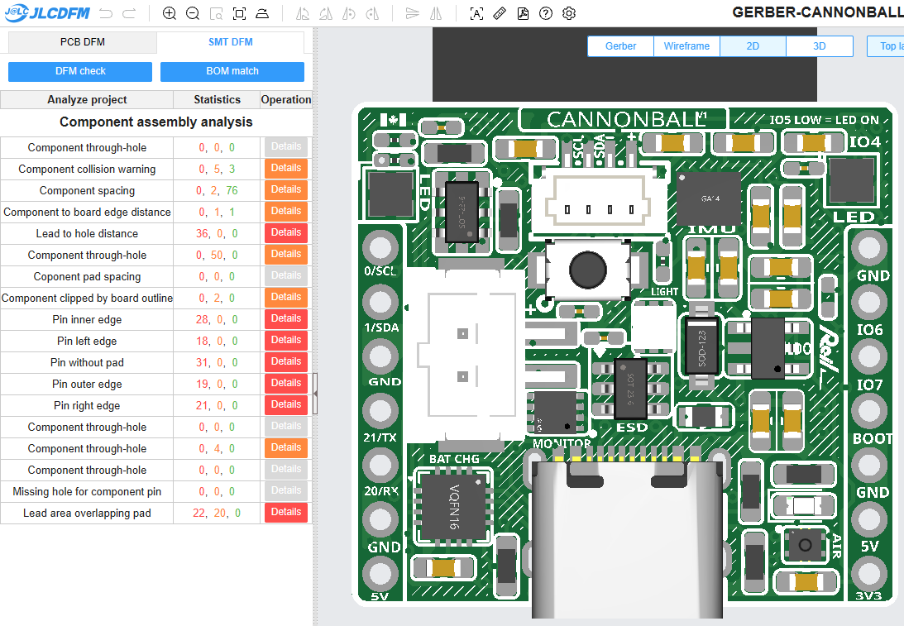Collapse the left analysis panel handle
Screen dimensions: 904x626
pyautogui.click(x=315, y=394)
